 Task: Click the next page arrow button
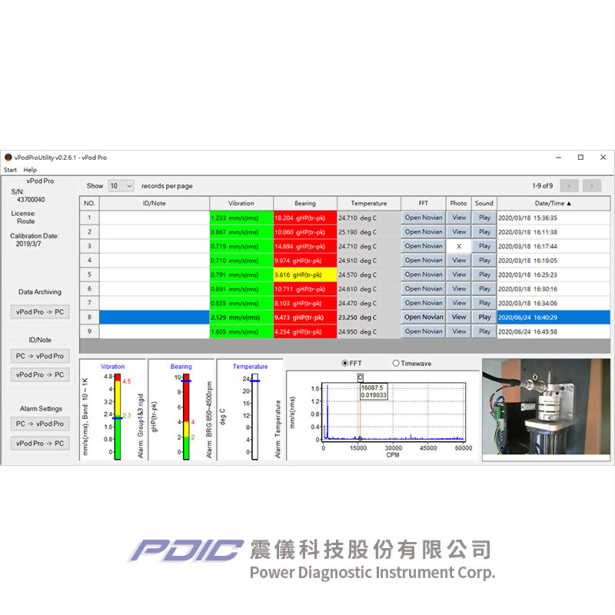coord(591,185)
